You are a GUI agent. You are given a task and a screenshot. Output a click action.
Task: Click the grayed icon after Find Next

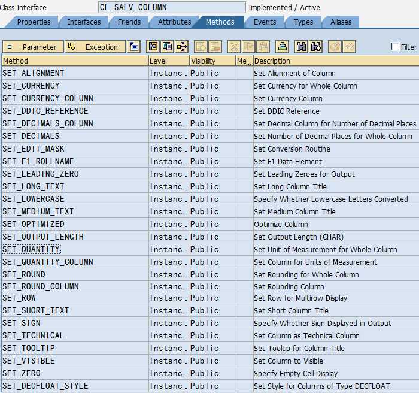[335, 47]
